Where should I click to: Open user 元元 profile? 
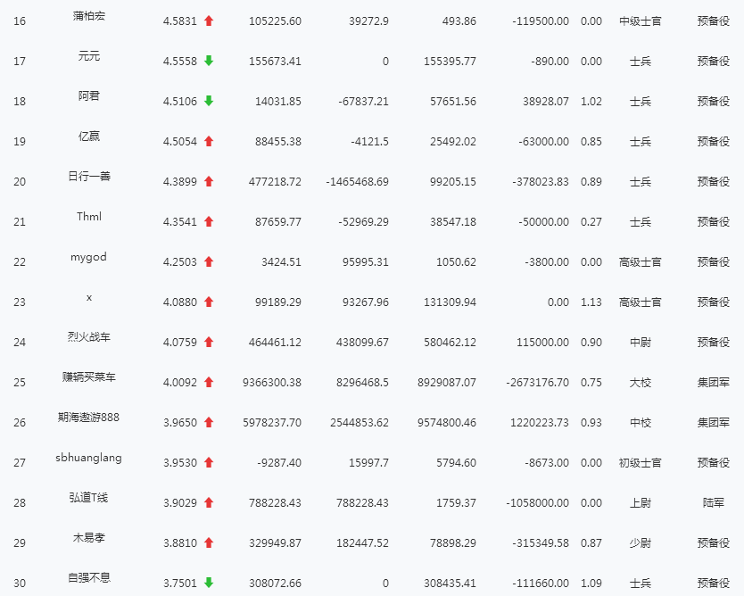88,56
